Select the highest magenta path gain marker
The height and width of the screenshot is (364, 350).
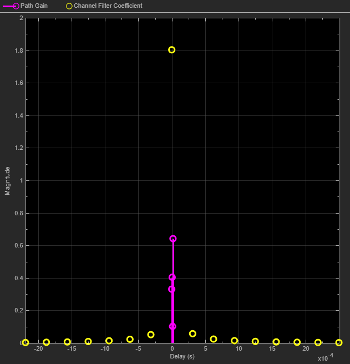coord(173,239)
